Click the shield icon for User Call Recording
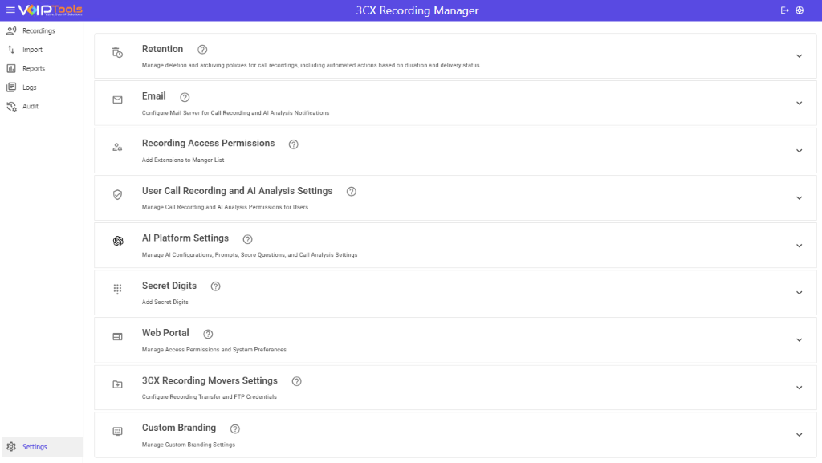The height and width of the screenshot is (463, 822). click(x=117, y=195)
